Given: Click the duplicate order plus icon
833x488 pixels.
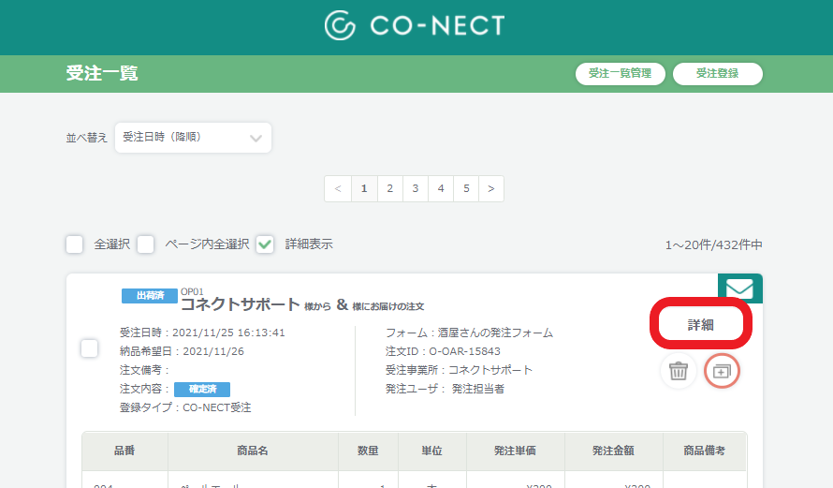Looking at the screenshot, I should point(722,371).
